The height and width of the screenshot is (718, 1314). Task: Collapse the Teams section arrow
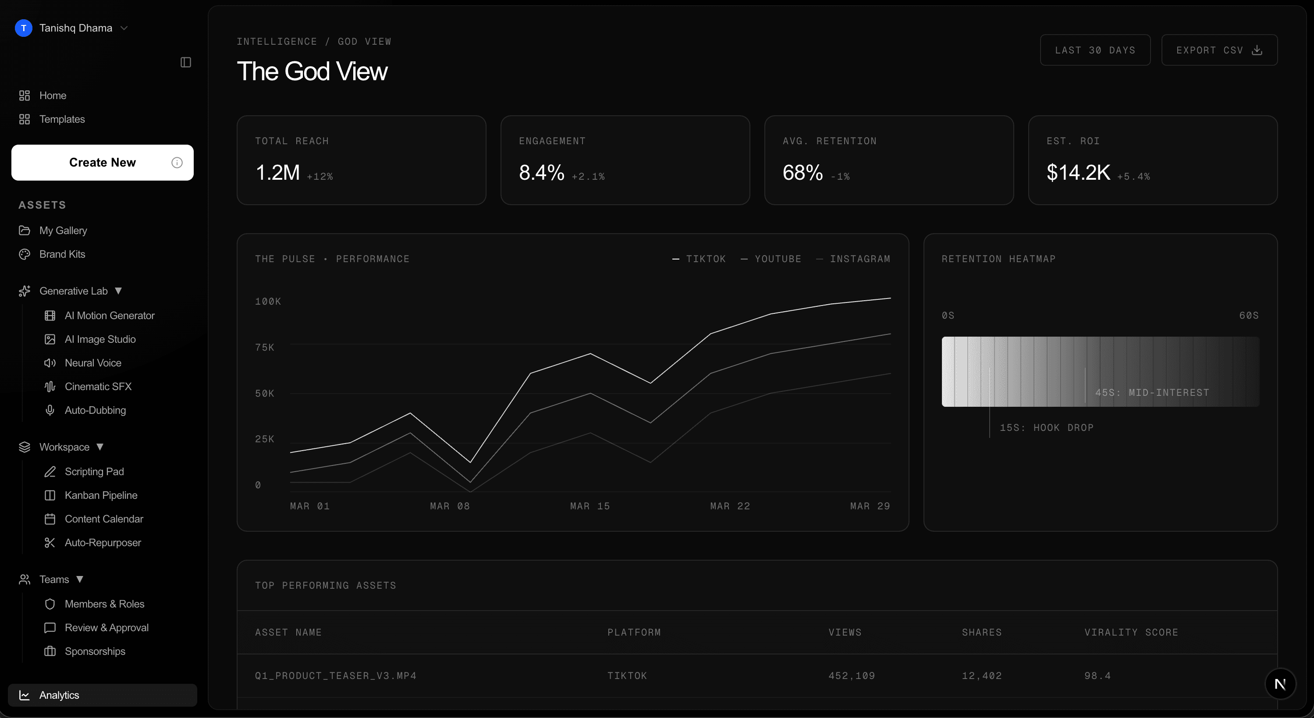click(x=80, y=579)
